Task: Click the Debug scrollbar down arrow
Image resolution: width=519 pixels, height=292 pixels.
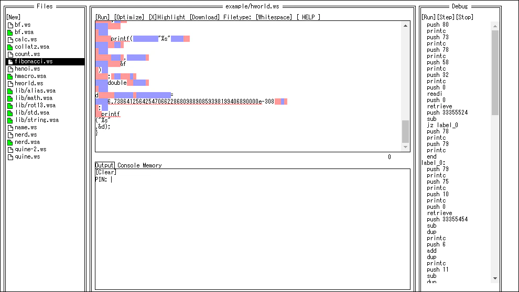Action: click(x=495, y=278)
